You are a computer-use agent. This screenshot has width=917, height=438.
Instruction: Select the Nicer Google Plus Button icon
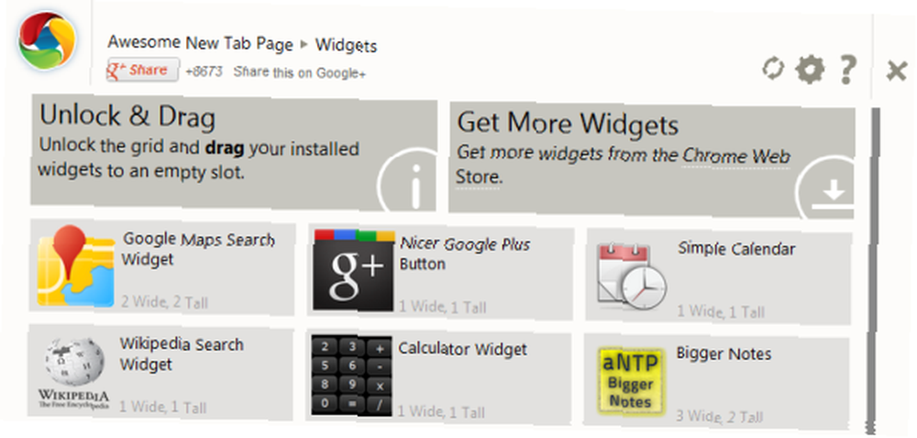tap(354, 270)
